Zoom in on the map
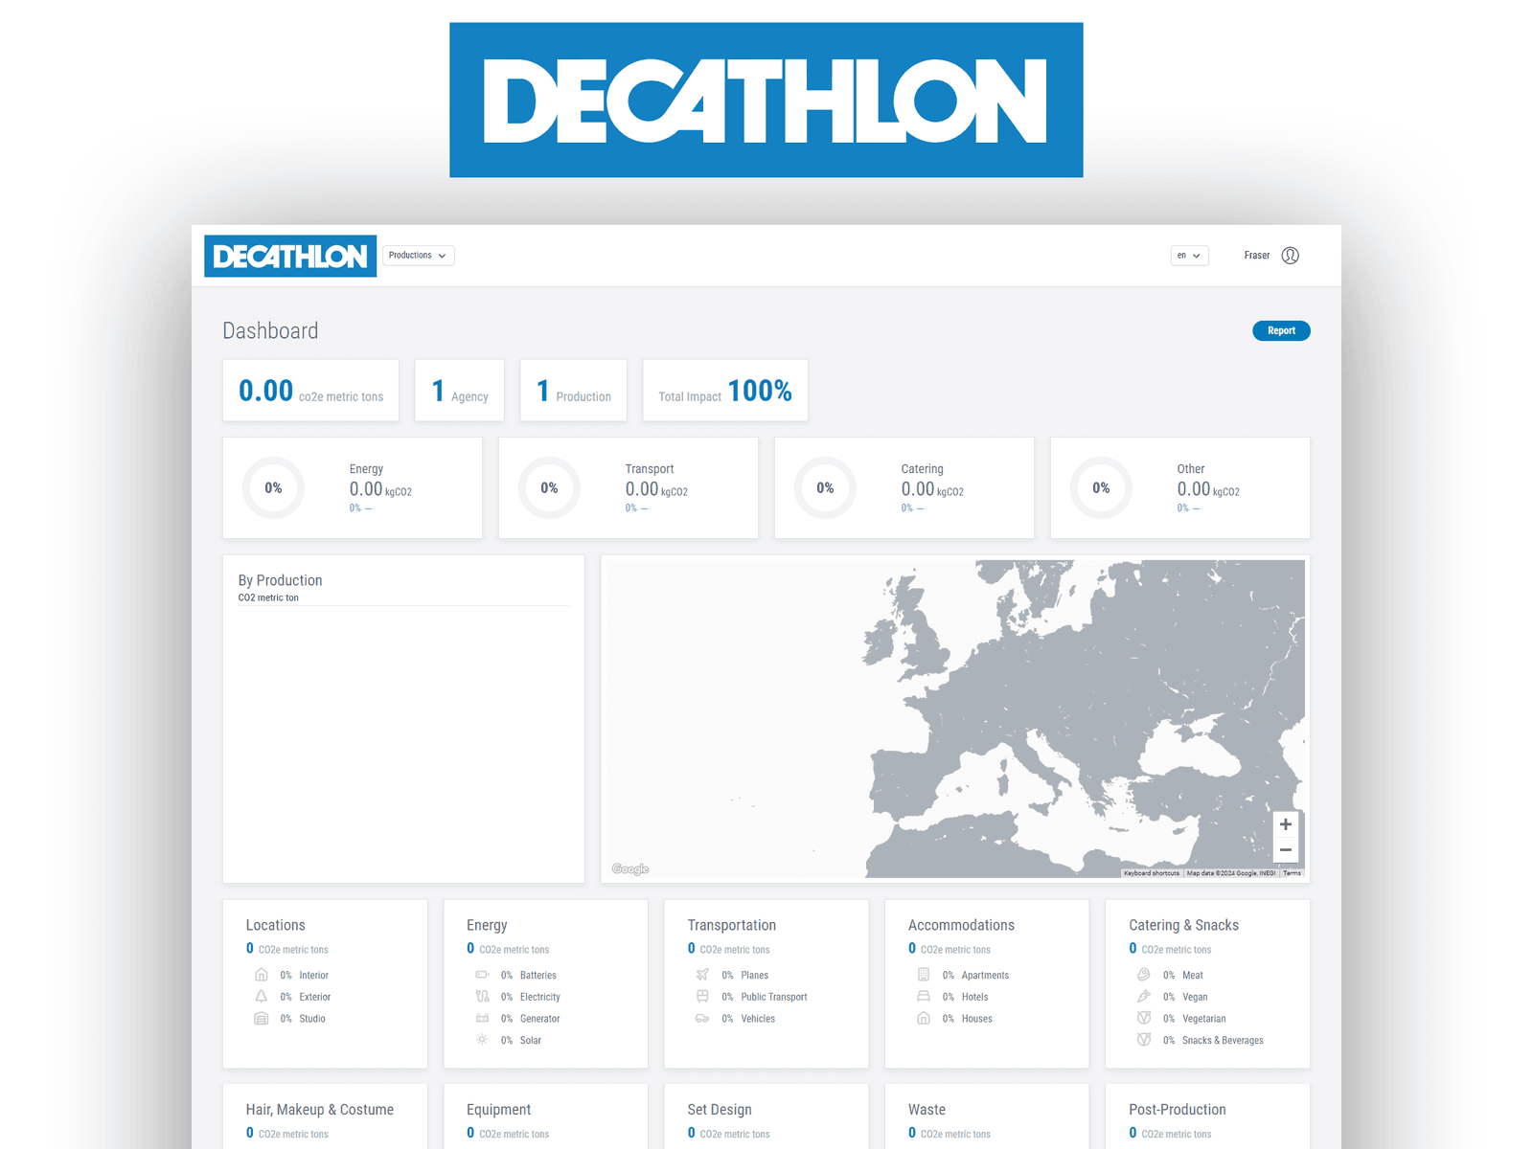The image size is (1533, 1149). (x=1286, y=824)
